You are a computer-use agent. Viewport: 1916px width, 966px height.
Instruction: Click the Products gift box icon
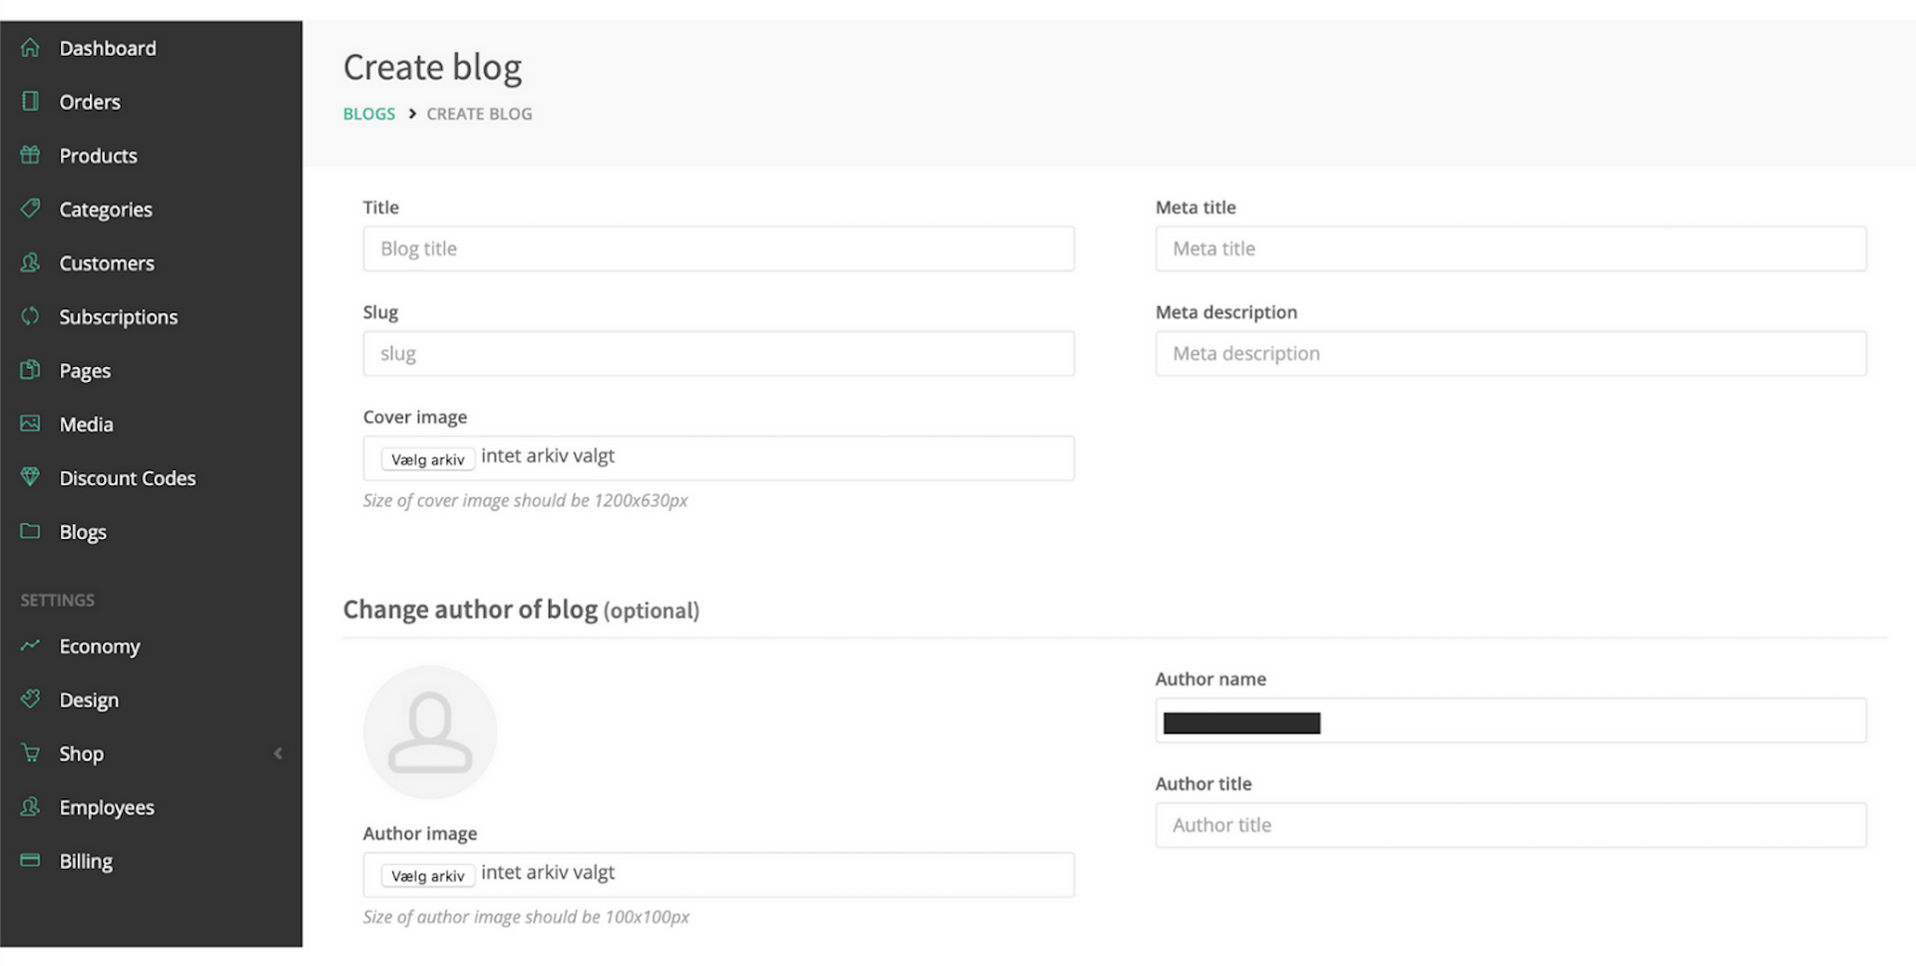tap(30, 155)
